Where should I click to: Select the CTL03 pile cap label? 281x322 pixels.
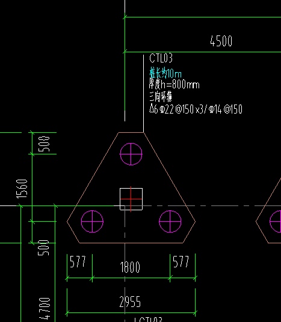(161, 58)
